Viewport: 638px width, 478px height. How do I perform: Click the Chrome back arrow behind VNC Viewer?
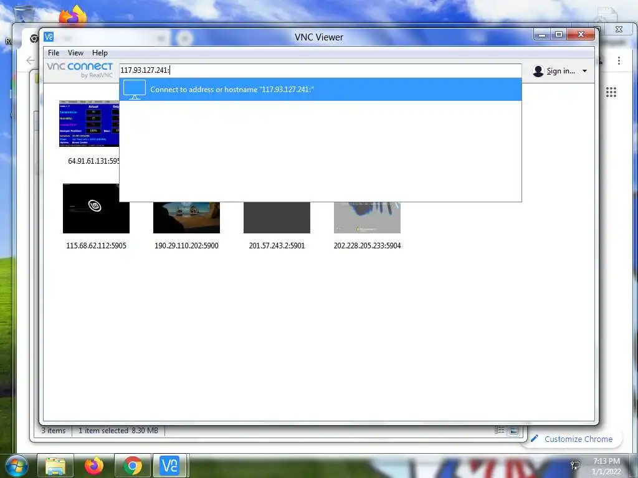coord(30,60)
